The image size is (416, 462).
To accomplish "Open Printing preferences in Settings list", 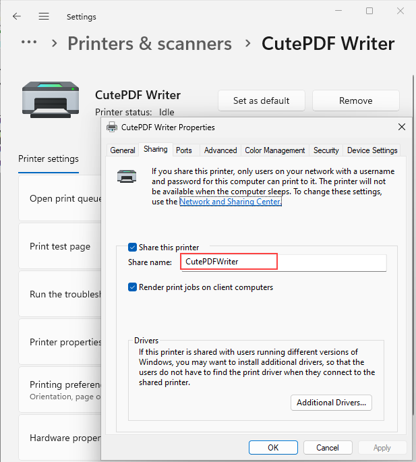I will [60, 390].
